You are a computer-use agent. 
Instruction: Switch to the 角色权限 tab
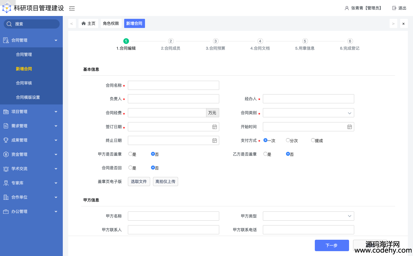[111, 23]
